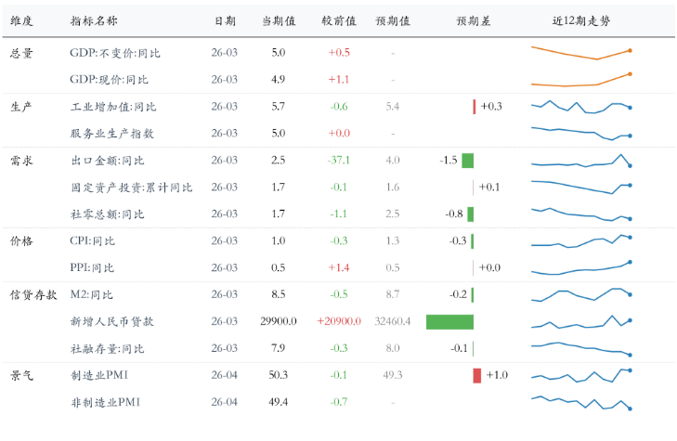The image size is (677, 441).
Task: Open the 固定资产投资 trend sparkline
Action: pos(581,188)
